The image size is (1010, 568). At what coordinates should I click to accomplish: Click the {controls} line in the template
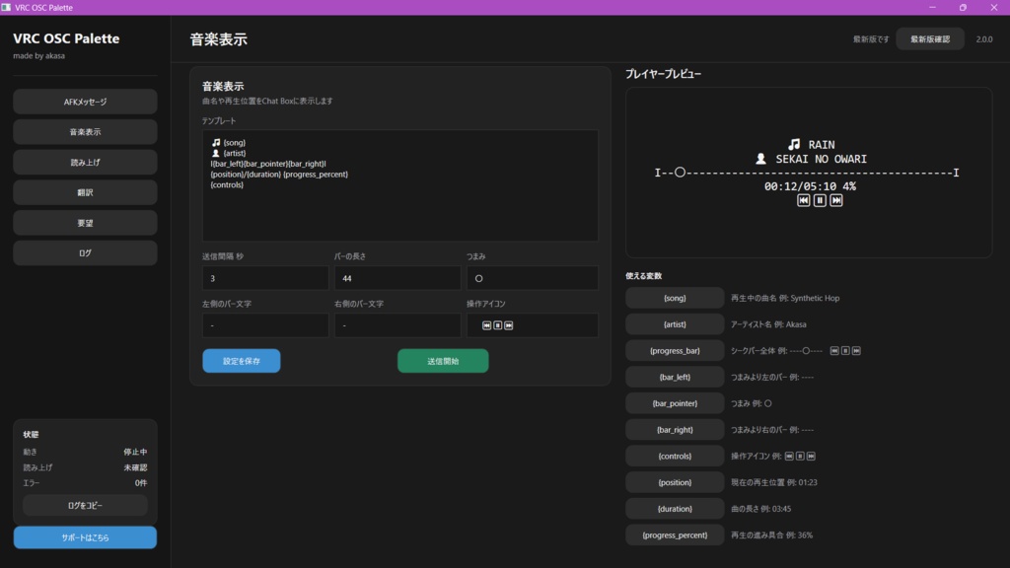227,184
